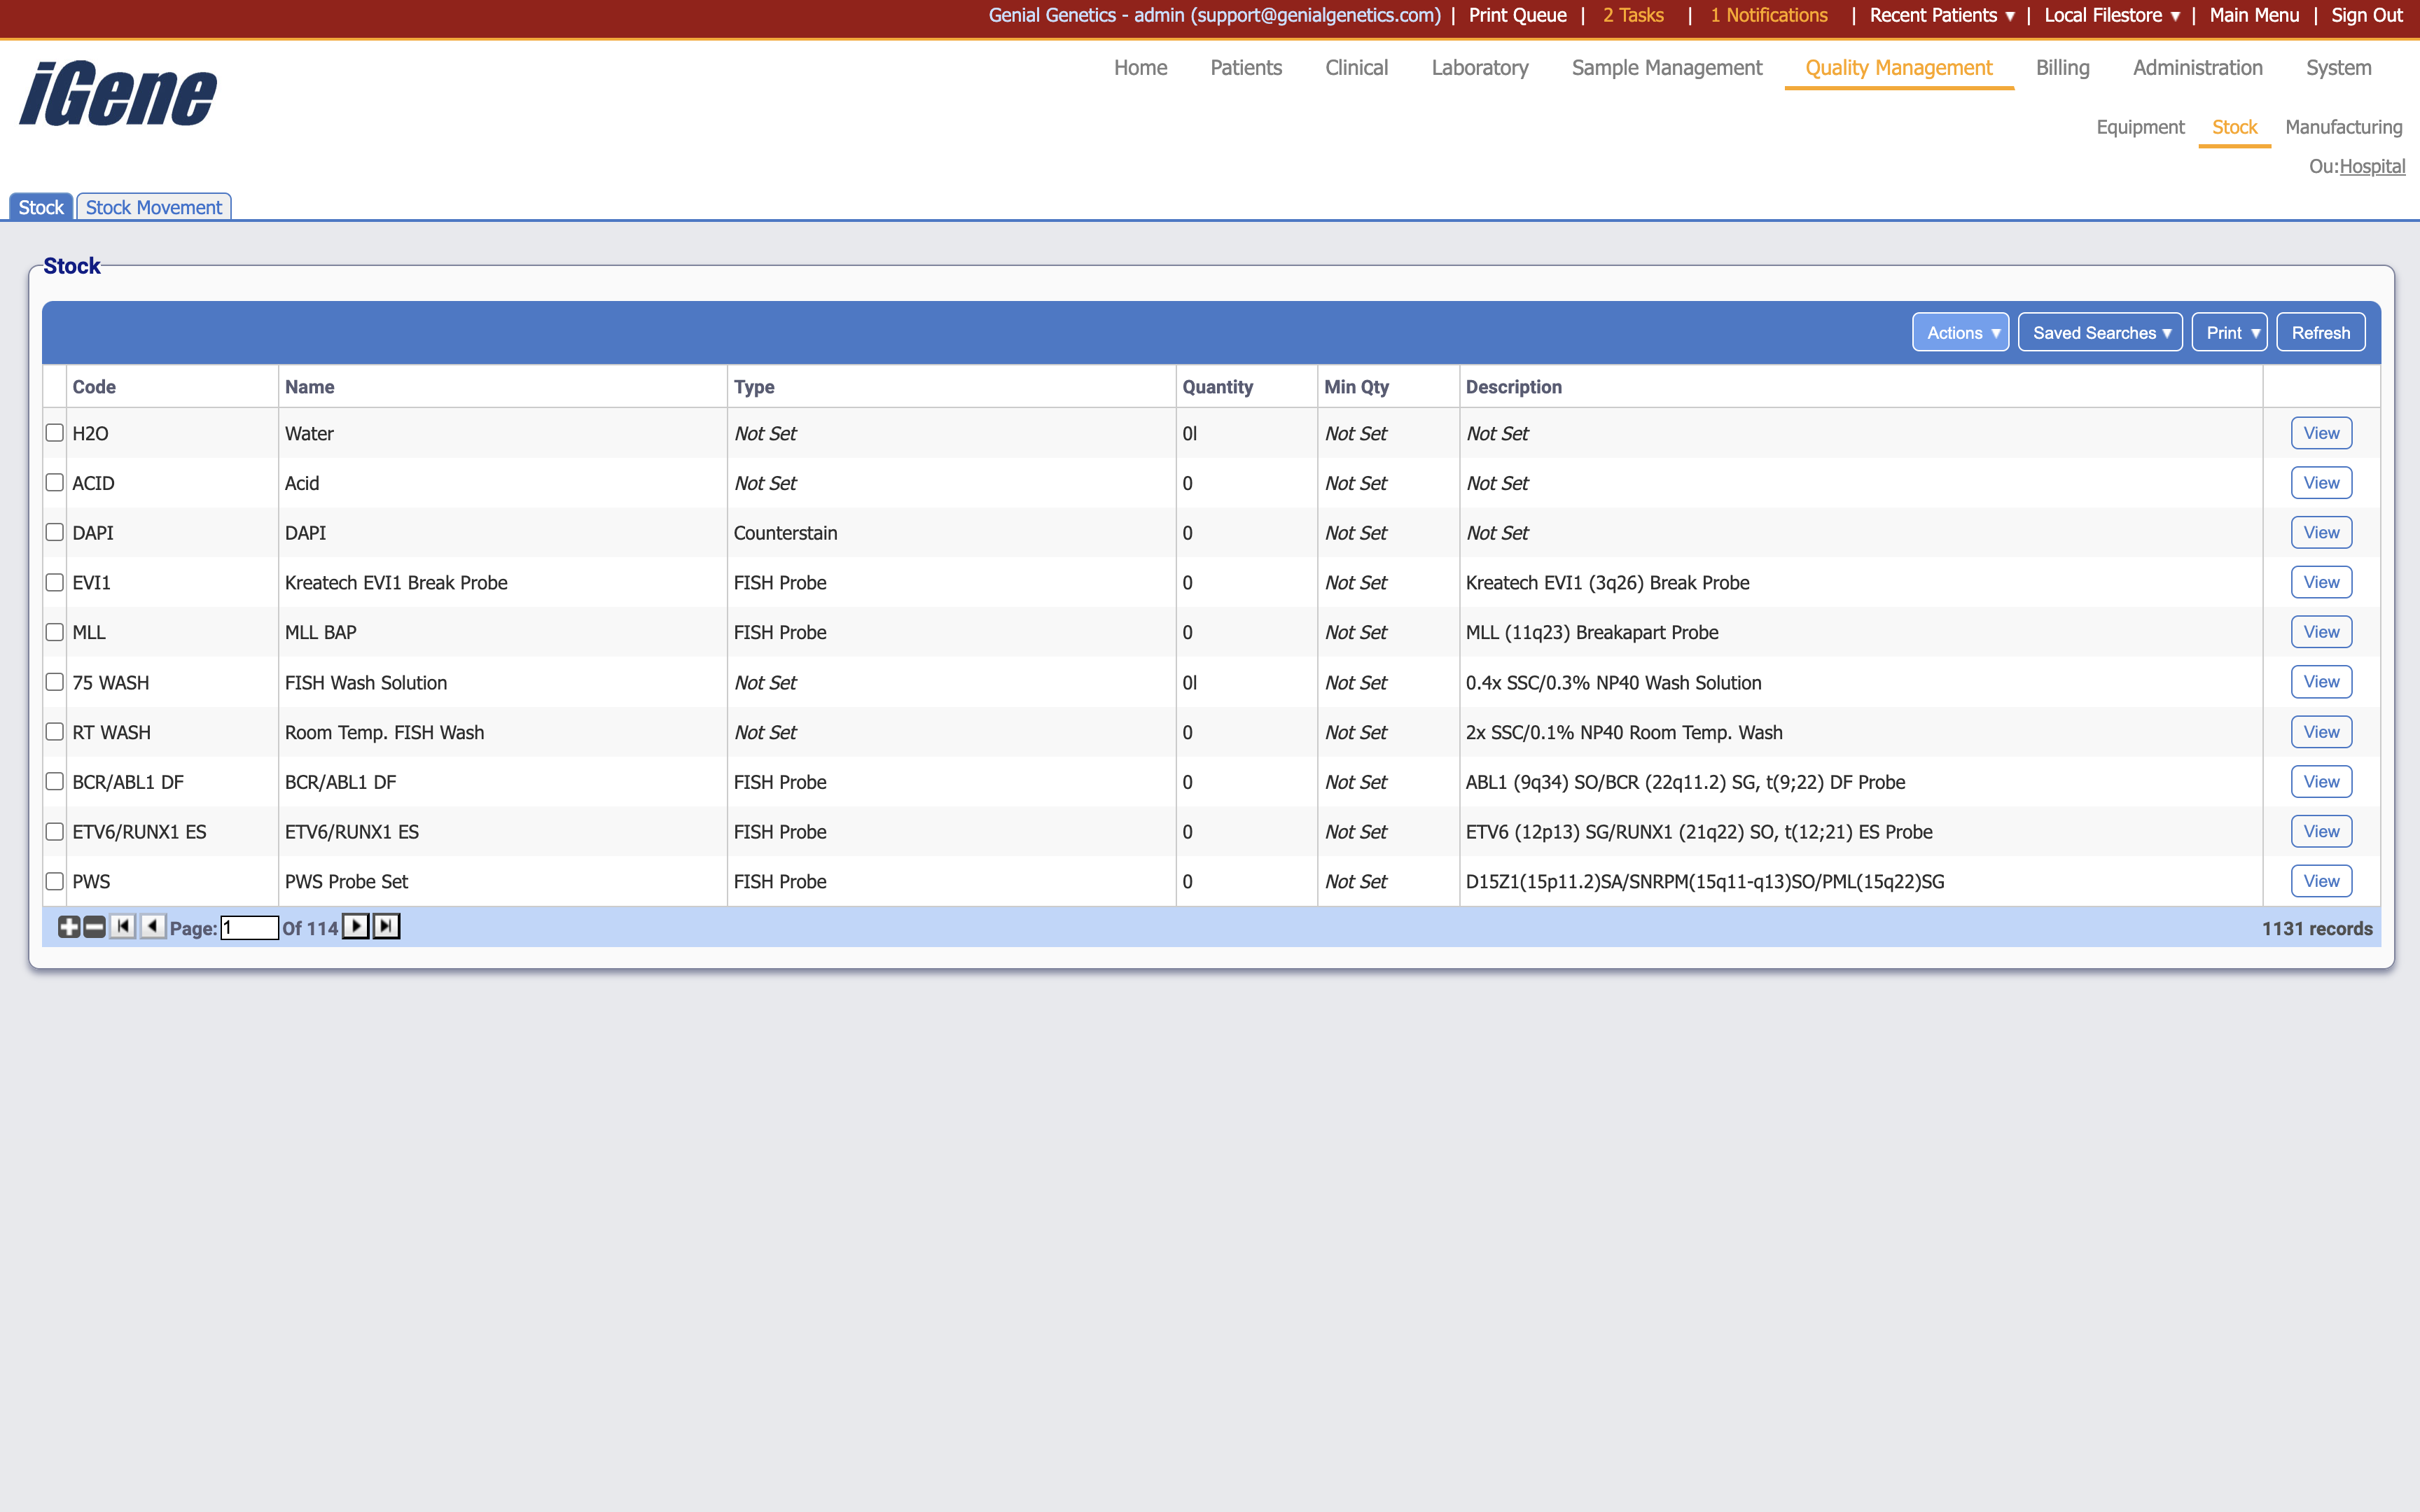Select the DAPI row checkbox
This screenshot has width=2420, height=1512.
55,533
